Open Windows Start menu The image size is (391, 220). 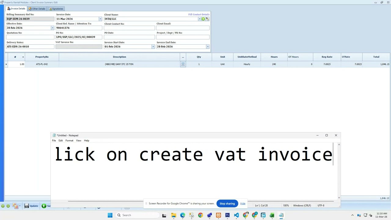[110, 215]
